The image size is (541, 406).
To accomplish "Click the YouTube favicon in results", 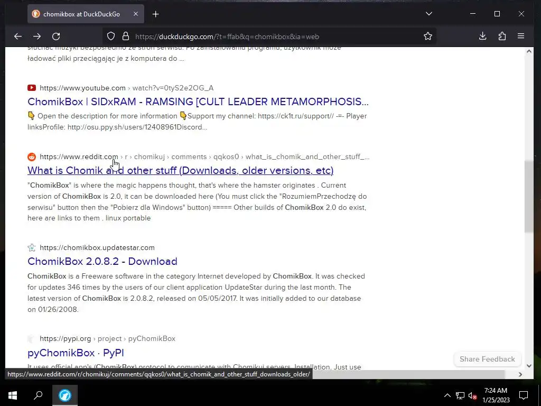I will (x=32, y=88).
